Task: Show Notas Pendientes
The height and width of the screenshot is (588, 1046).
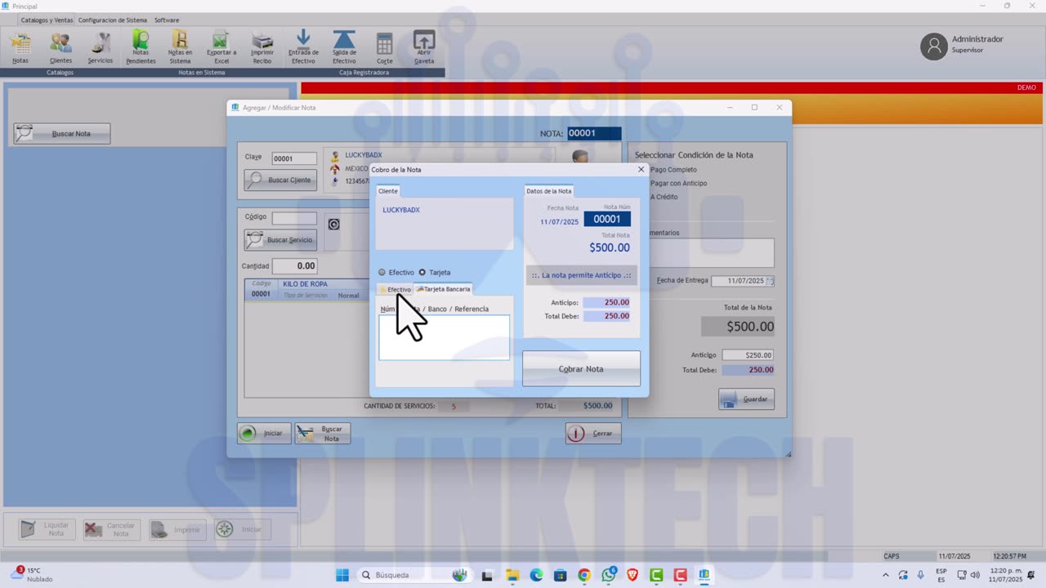Action: click(x=141, y=48)
